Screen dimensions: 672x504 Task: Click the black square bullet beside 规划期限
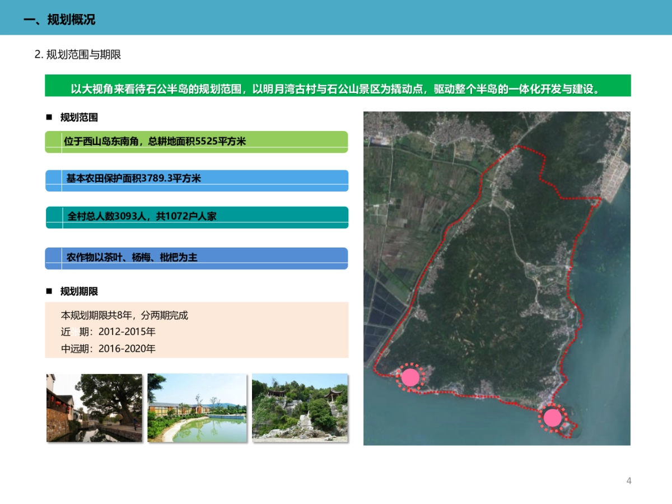(x=49, y=291)
